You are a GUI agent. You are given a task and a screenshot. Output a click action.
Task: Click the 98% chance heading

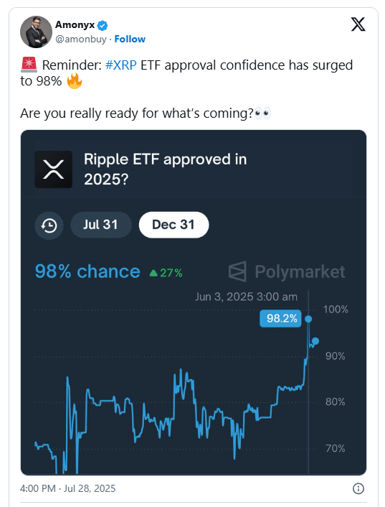[x=87, y=271]
